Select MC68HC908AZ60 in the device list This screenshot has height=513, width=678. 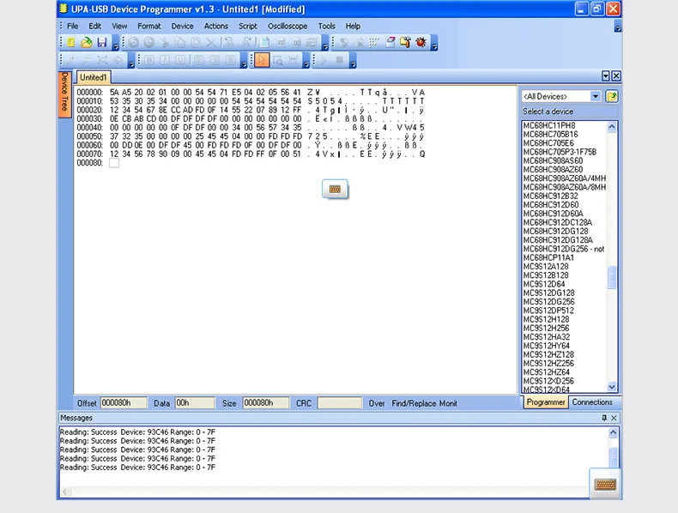point(553,169)
